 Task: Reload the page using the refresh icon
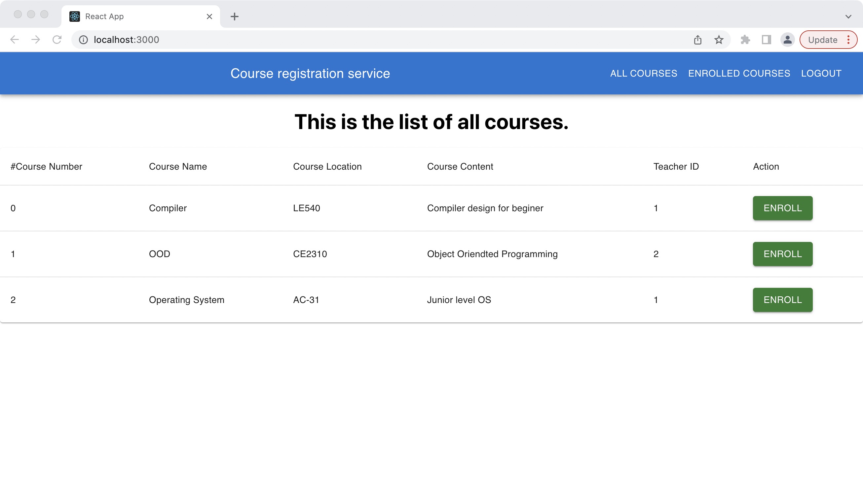click(57, 40)
